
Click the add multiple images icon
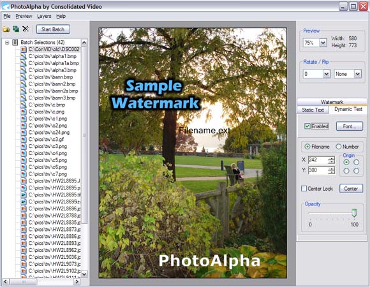pyautogui.click(x=16, y=29)
